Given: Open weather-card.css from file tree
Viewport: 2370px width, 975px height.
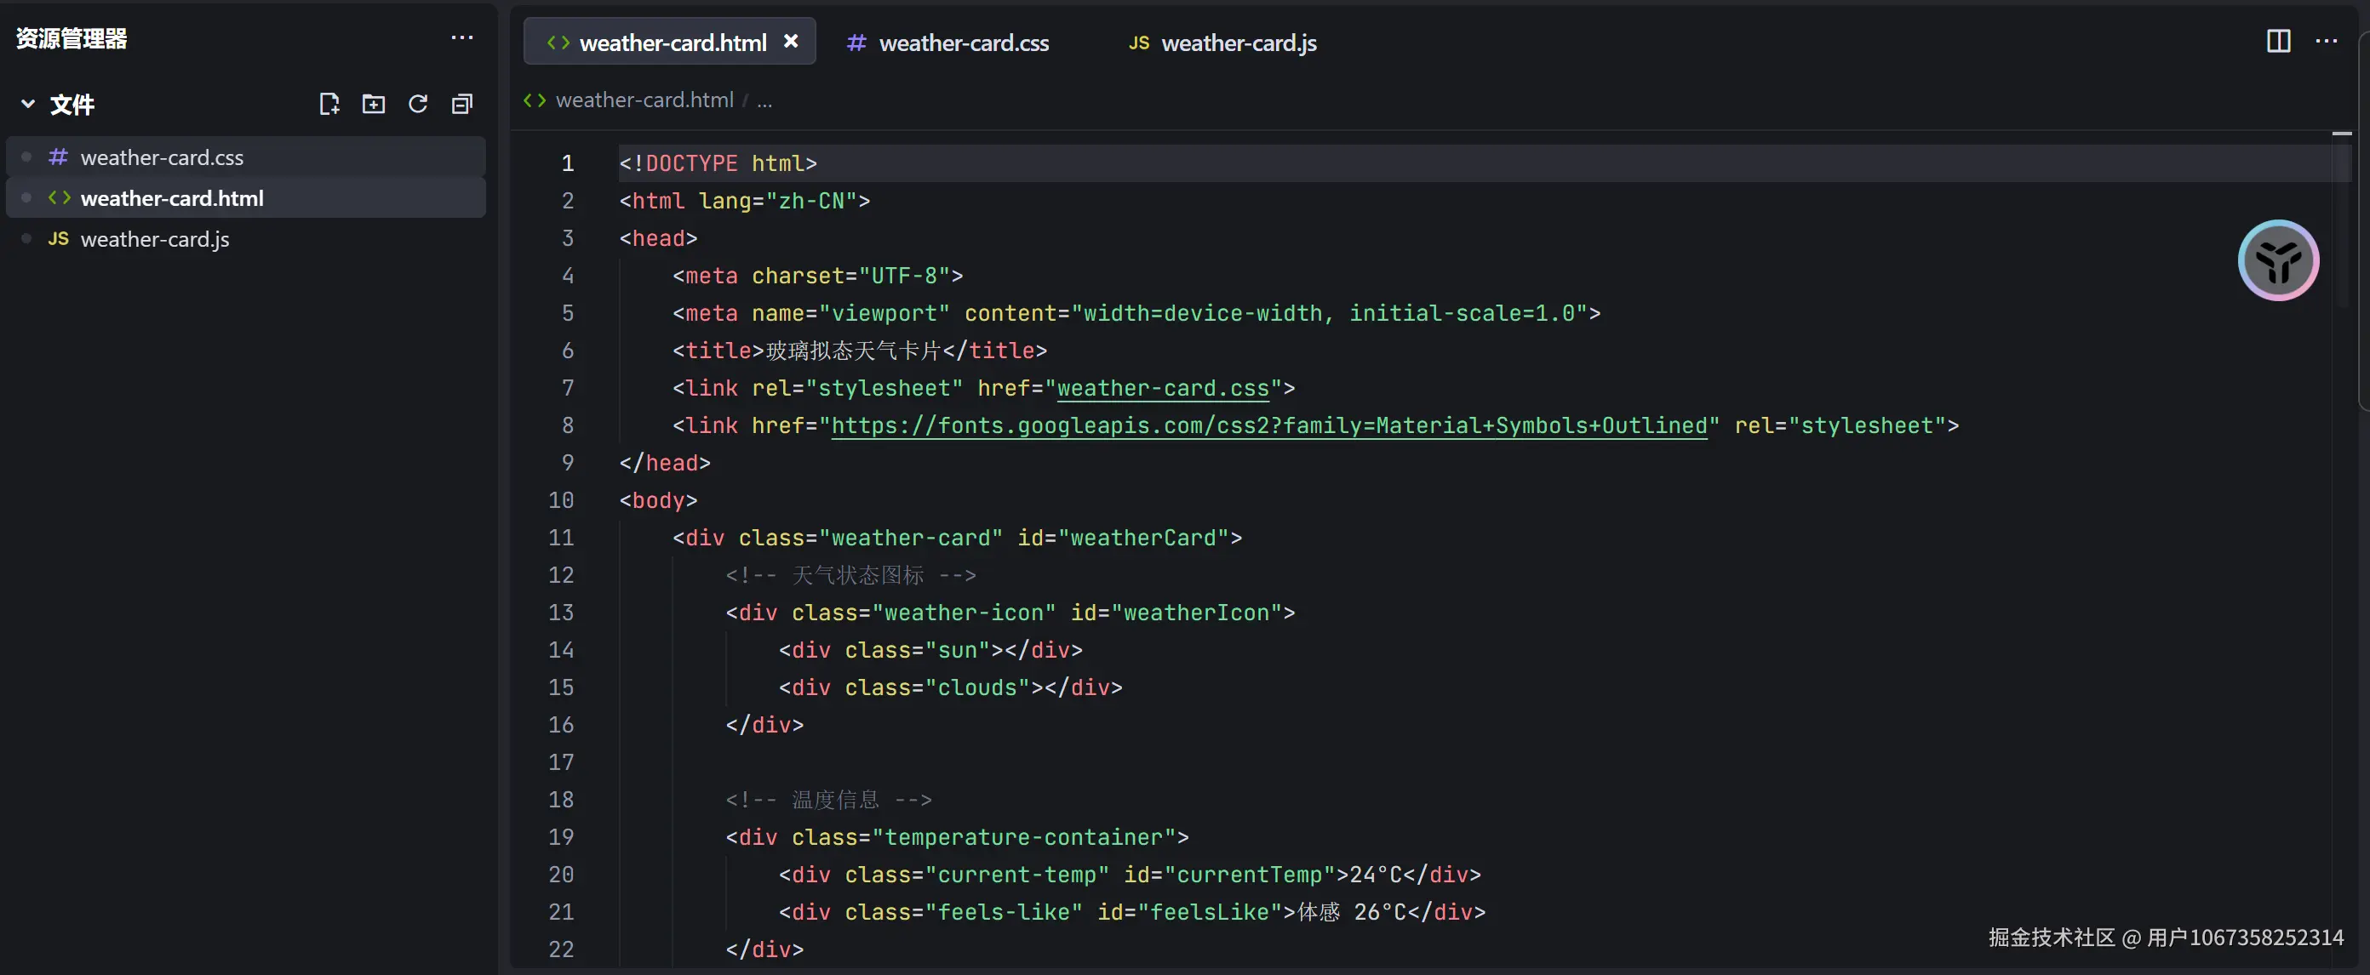Looking at the screenshot, I should [162, 157].
